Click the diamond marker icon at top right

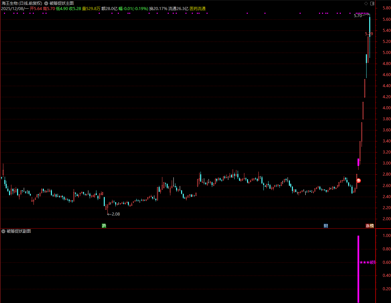[x=366, y=3]
